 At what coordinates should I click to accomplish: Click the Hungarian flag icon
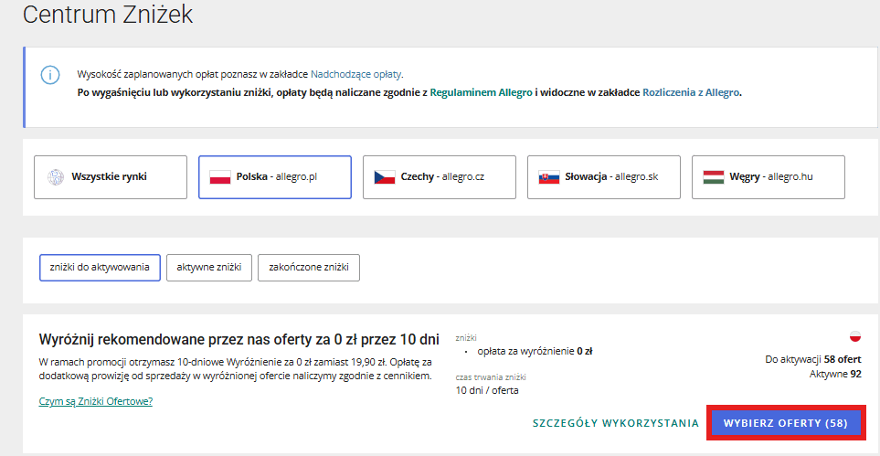(x=714, y=177)
